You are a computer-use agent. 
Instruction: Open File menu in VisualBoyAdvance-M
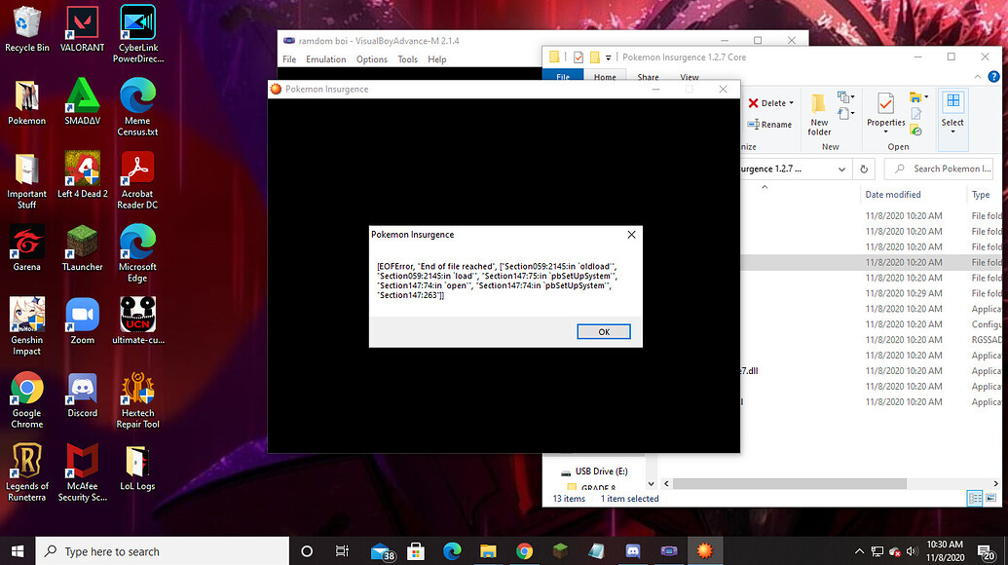click(289, 59)
